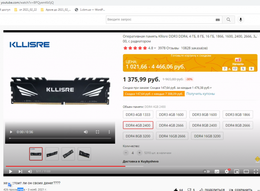
Task: Enter fullscreen in the YouTube player
Action: [x=256, y=171]
